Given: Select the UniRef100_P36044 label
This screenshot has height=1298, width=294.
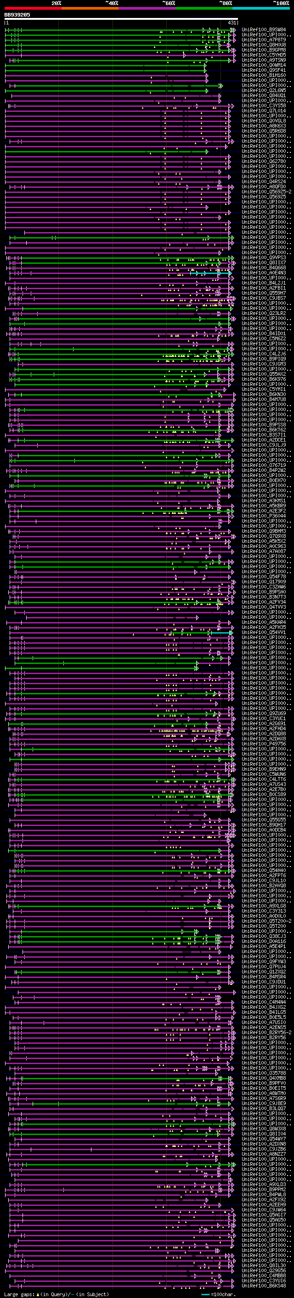Looking at the screenshot, I should 264,516.
